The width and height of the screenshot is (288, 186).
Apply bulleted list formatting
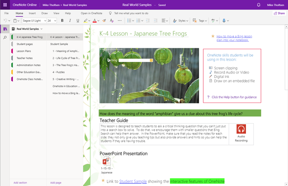pos(129,21)
